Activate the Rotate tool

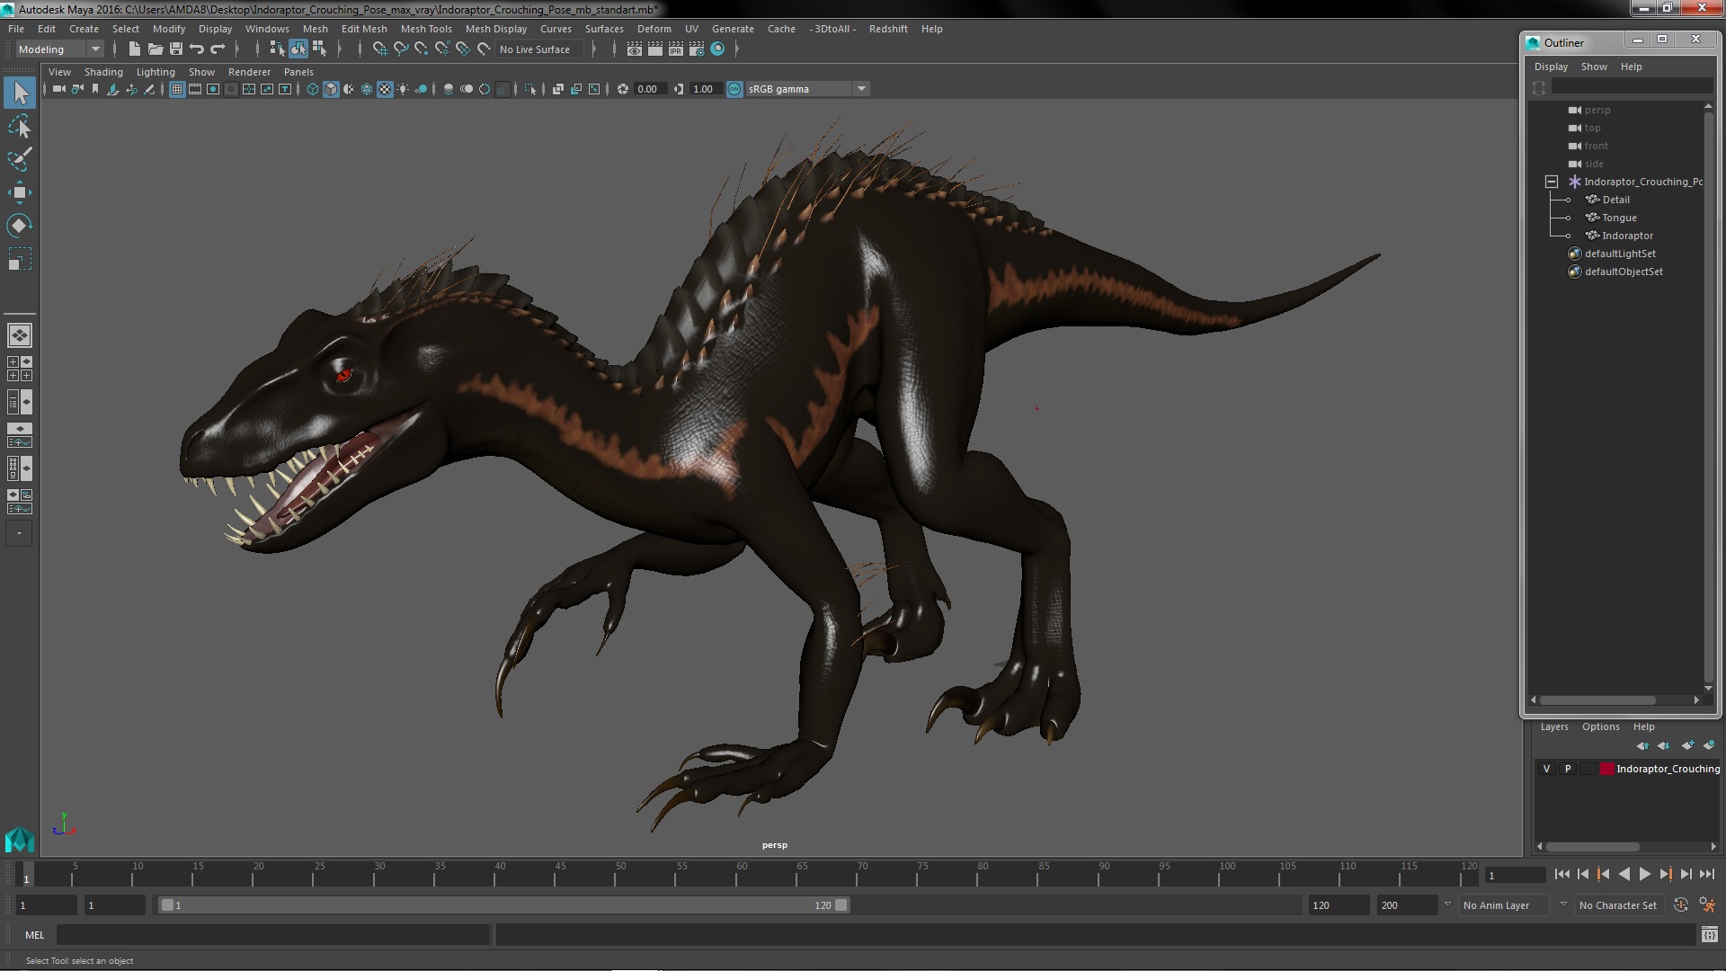20,226
